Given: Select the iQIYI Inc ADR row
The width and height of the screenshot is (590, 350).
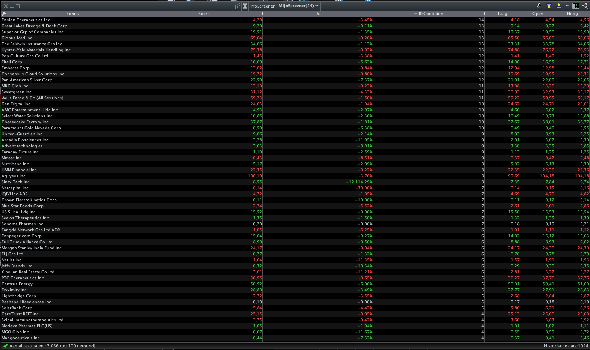Looking at the screenshot, I should tap(295, 194).
